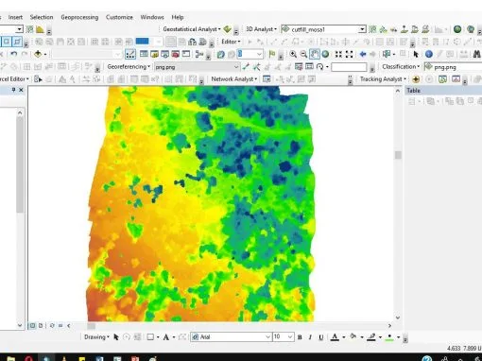This screenshot has width=482, height=361.
Task: Open the Tracking Analyst dropdown menu
Action: click(x=383, y=79)
